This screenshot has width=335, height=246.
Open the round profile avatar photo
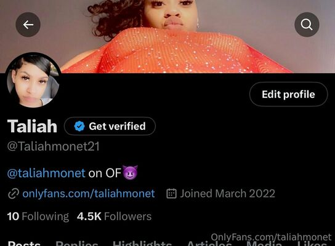coord(33,80)
